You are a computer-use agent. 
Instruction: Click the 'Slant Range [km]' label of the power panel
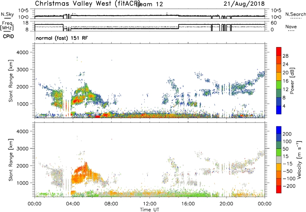pos(11,81)
